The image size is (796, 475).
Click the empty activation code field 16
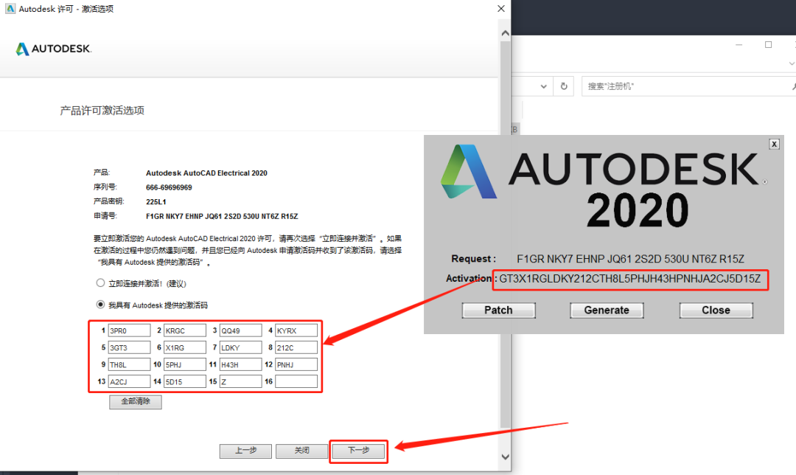pyautogui.click(x=296, y=381)
